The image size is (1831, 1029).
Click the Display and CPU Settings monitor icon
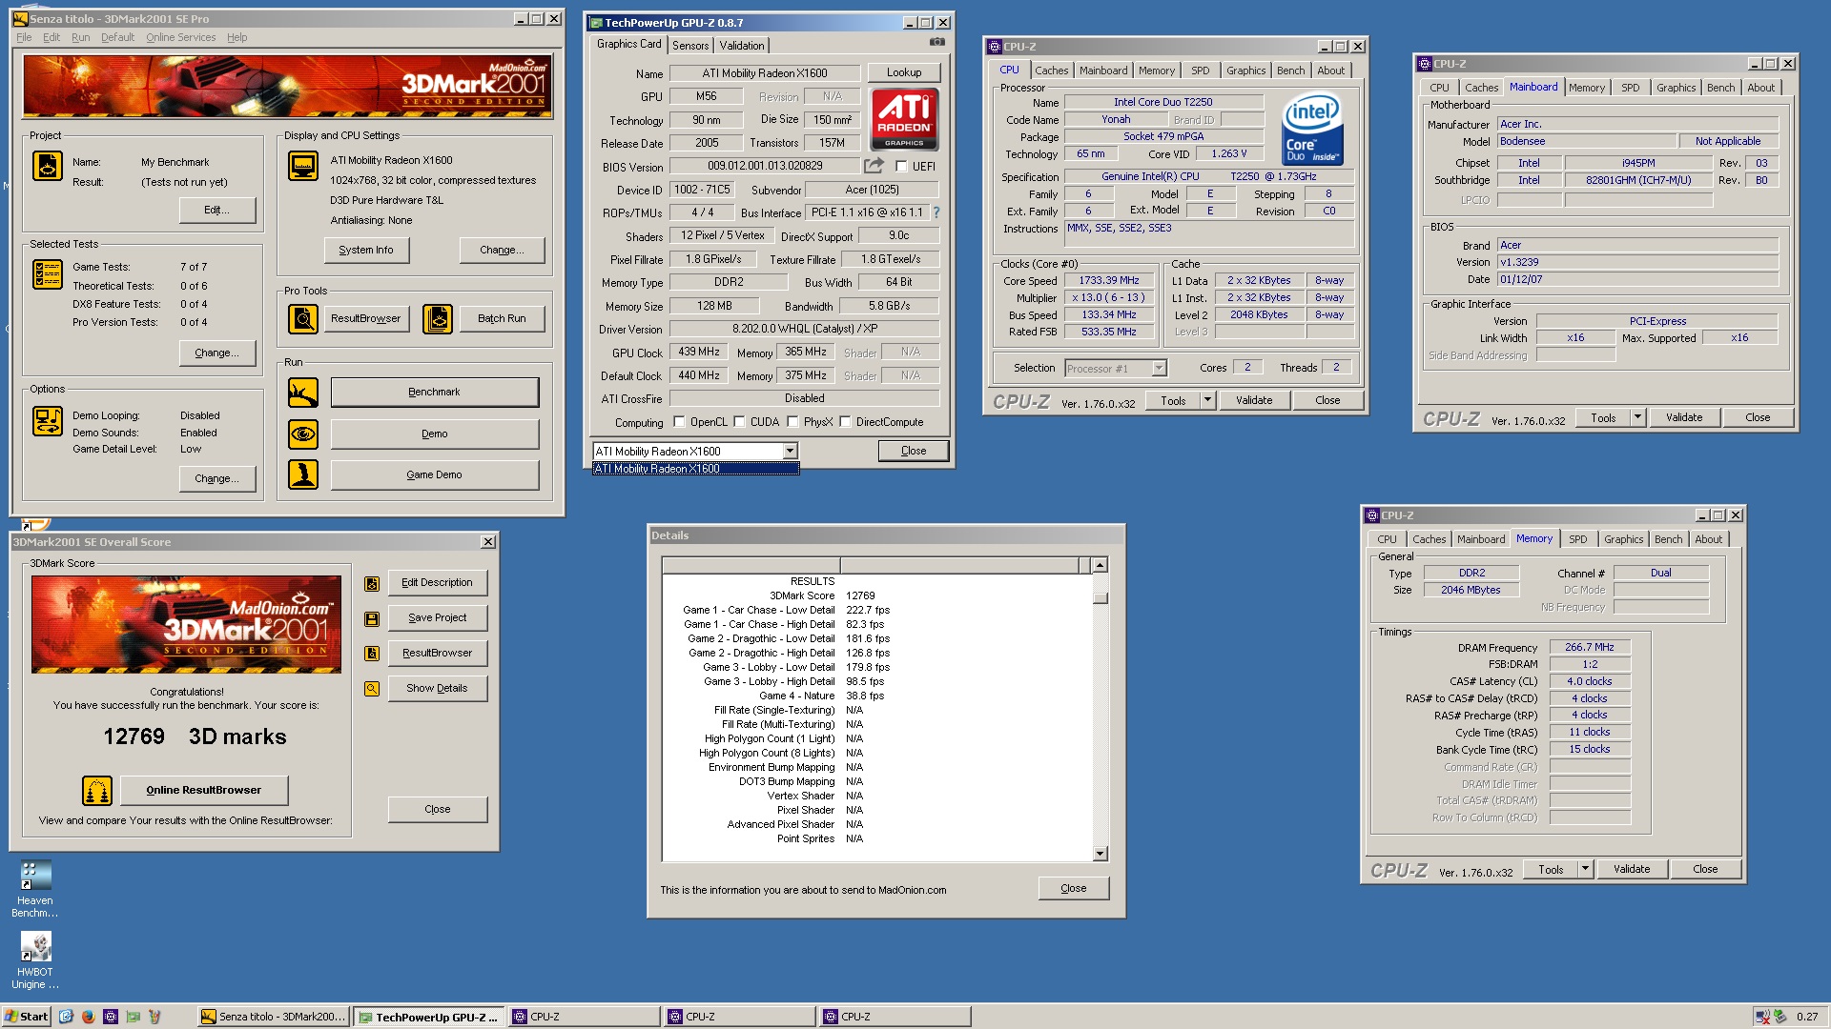(303, 166)
